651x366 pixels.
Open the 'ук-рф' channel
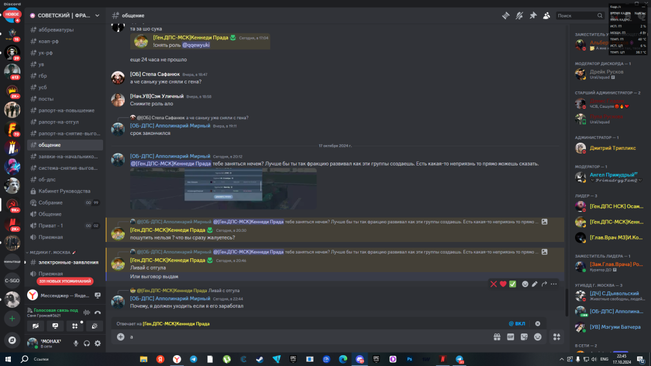pyautogui.click(x=65, y=53)
